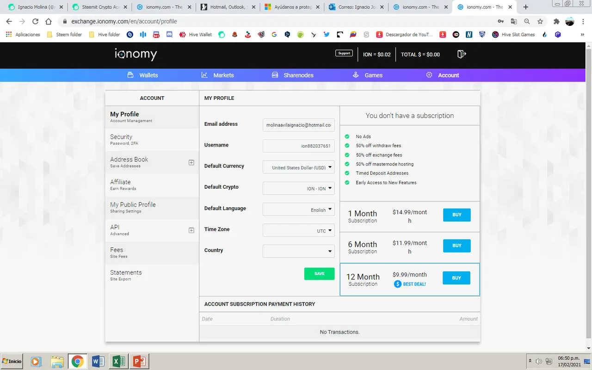The image size is (592, 370).
Task: Reload the page in Chrome
Action: tap(35, 21)
